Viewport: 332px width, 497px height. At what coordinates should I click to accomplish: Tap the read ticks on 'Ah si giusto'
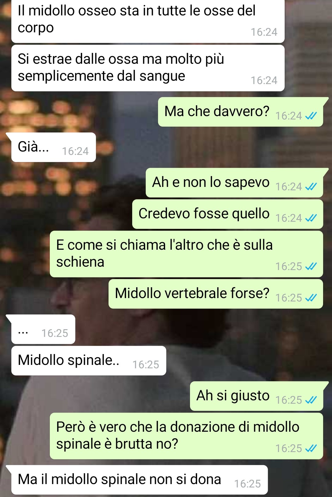click(311, 400)
